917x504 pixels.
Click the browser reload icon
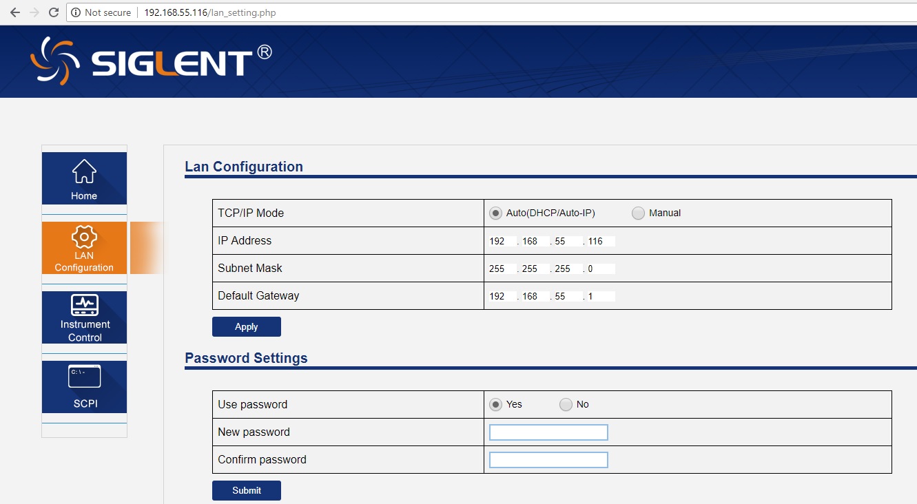coord(54,12)
